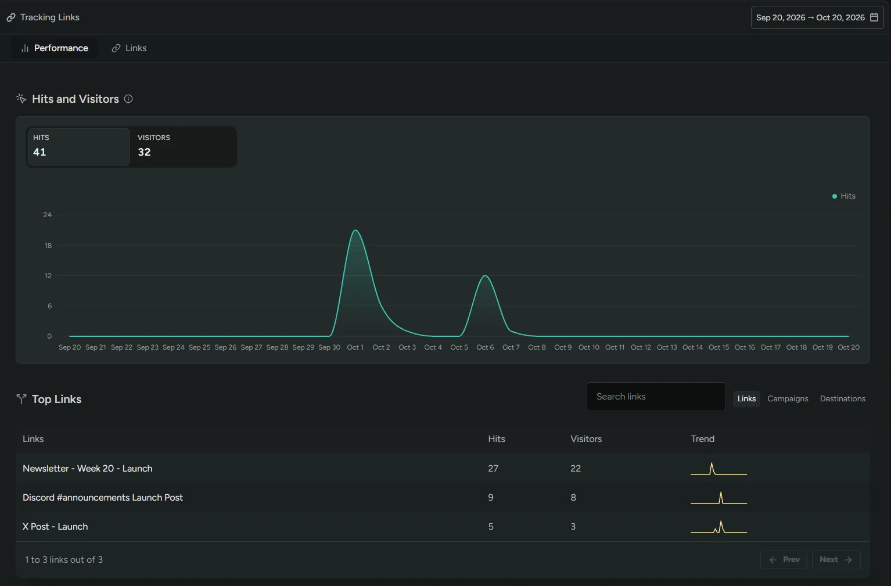Click the Visitors column header
The image size is (891, 586).
coord(586,439)
